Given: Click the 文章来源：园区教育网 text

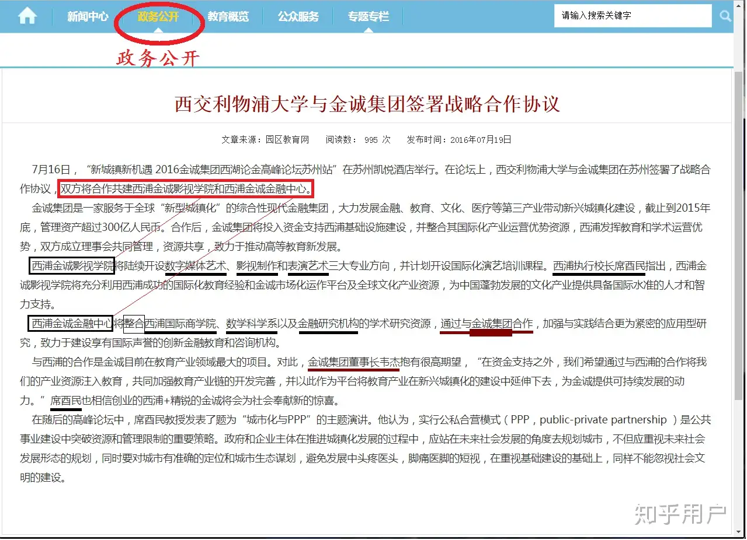Looking at the screenshot, I should [265, 140].
